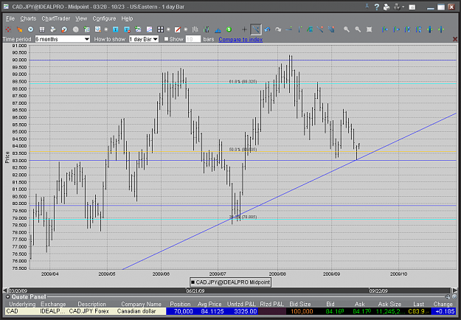Image resolution: width=461 pixels, height=320 pixels.
Task: Click the printer icon in title bar
Action: [x=387, y=7]
